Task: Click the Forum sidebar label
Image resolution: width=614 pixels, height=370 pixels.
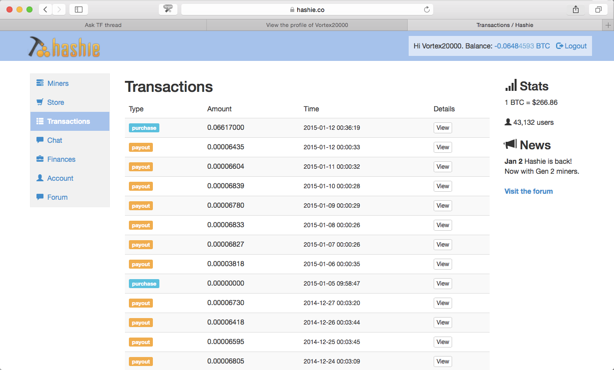Action: click(x=57, y=197)
